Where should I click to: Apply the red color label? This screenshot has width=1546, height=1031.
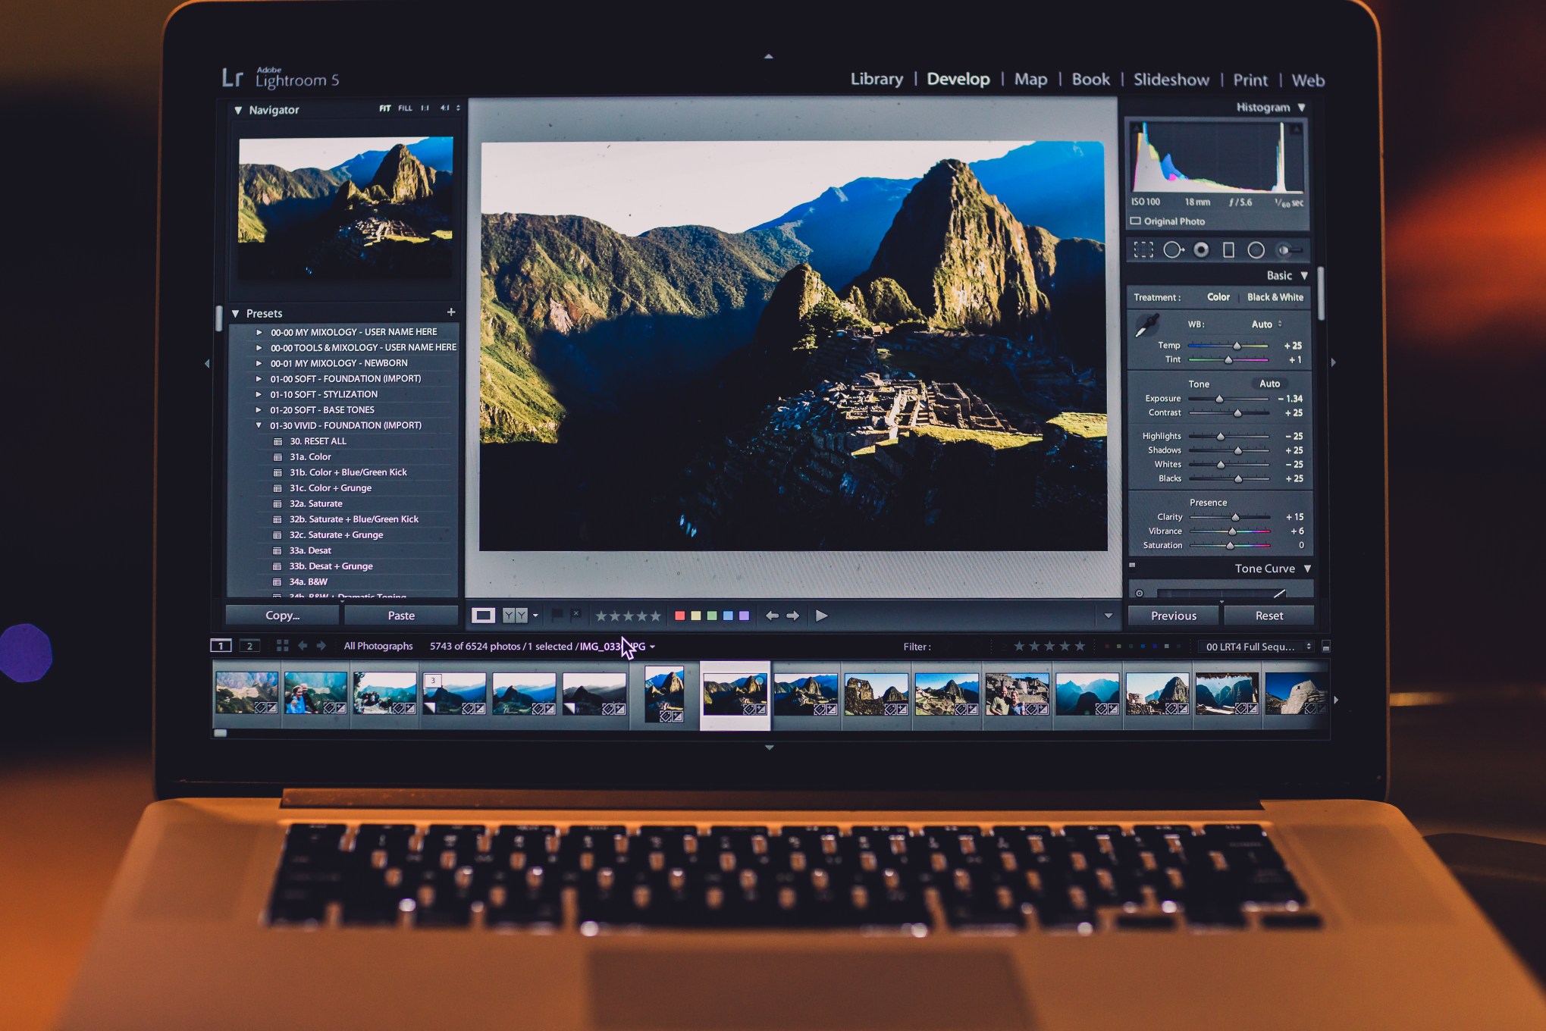pos(679,616)
